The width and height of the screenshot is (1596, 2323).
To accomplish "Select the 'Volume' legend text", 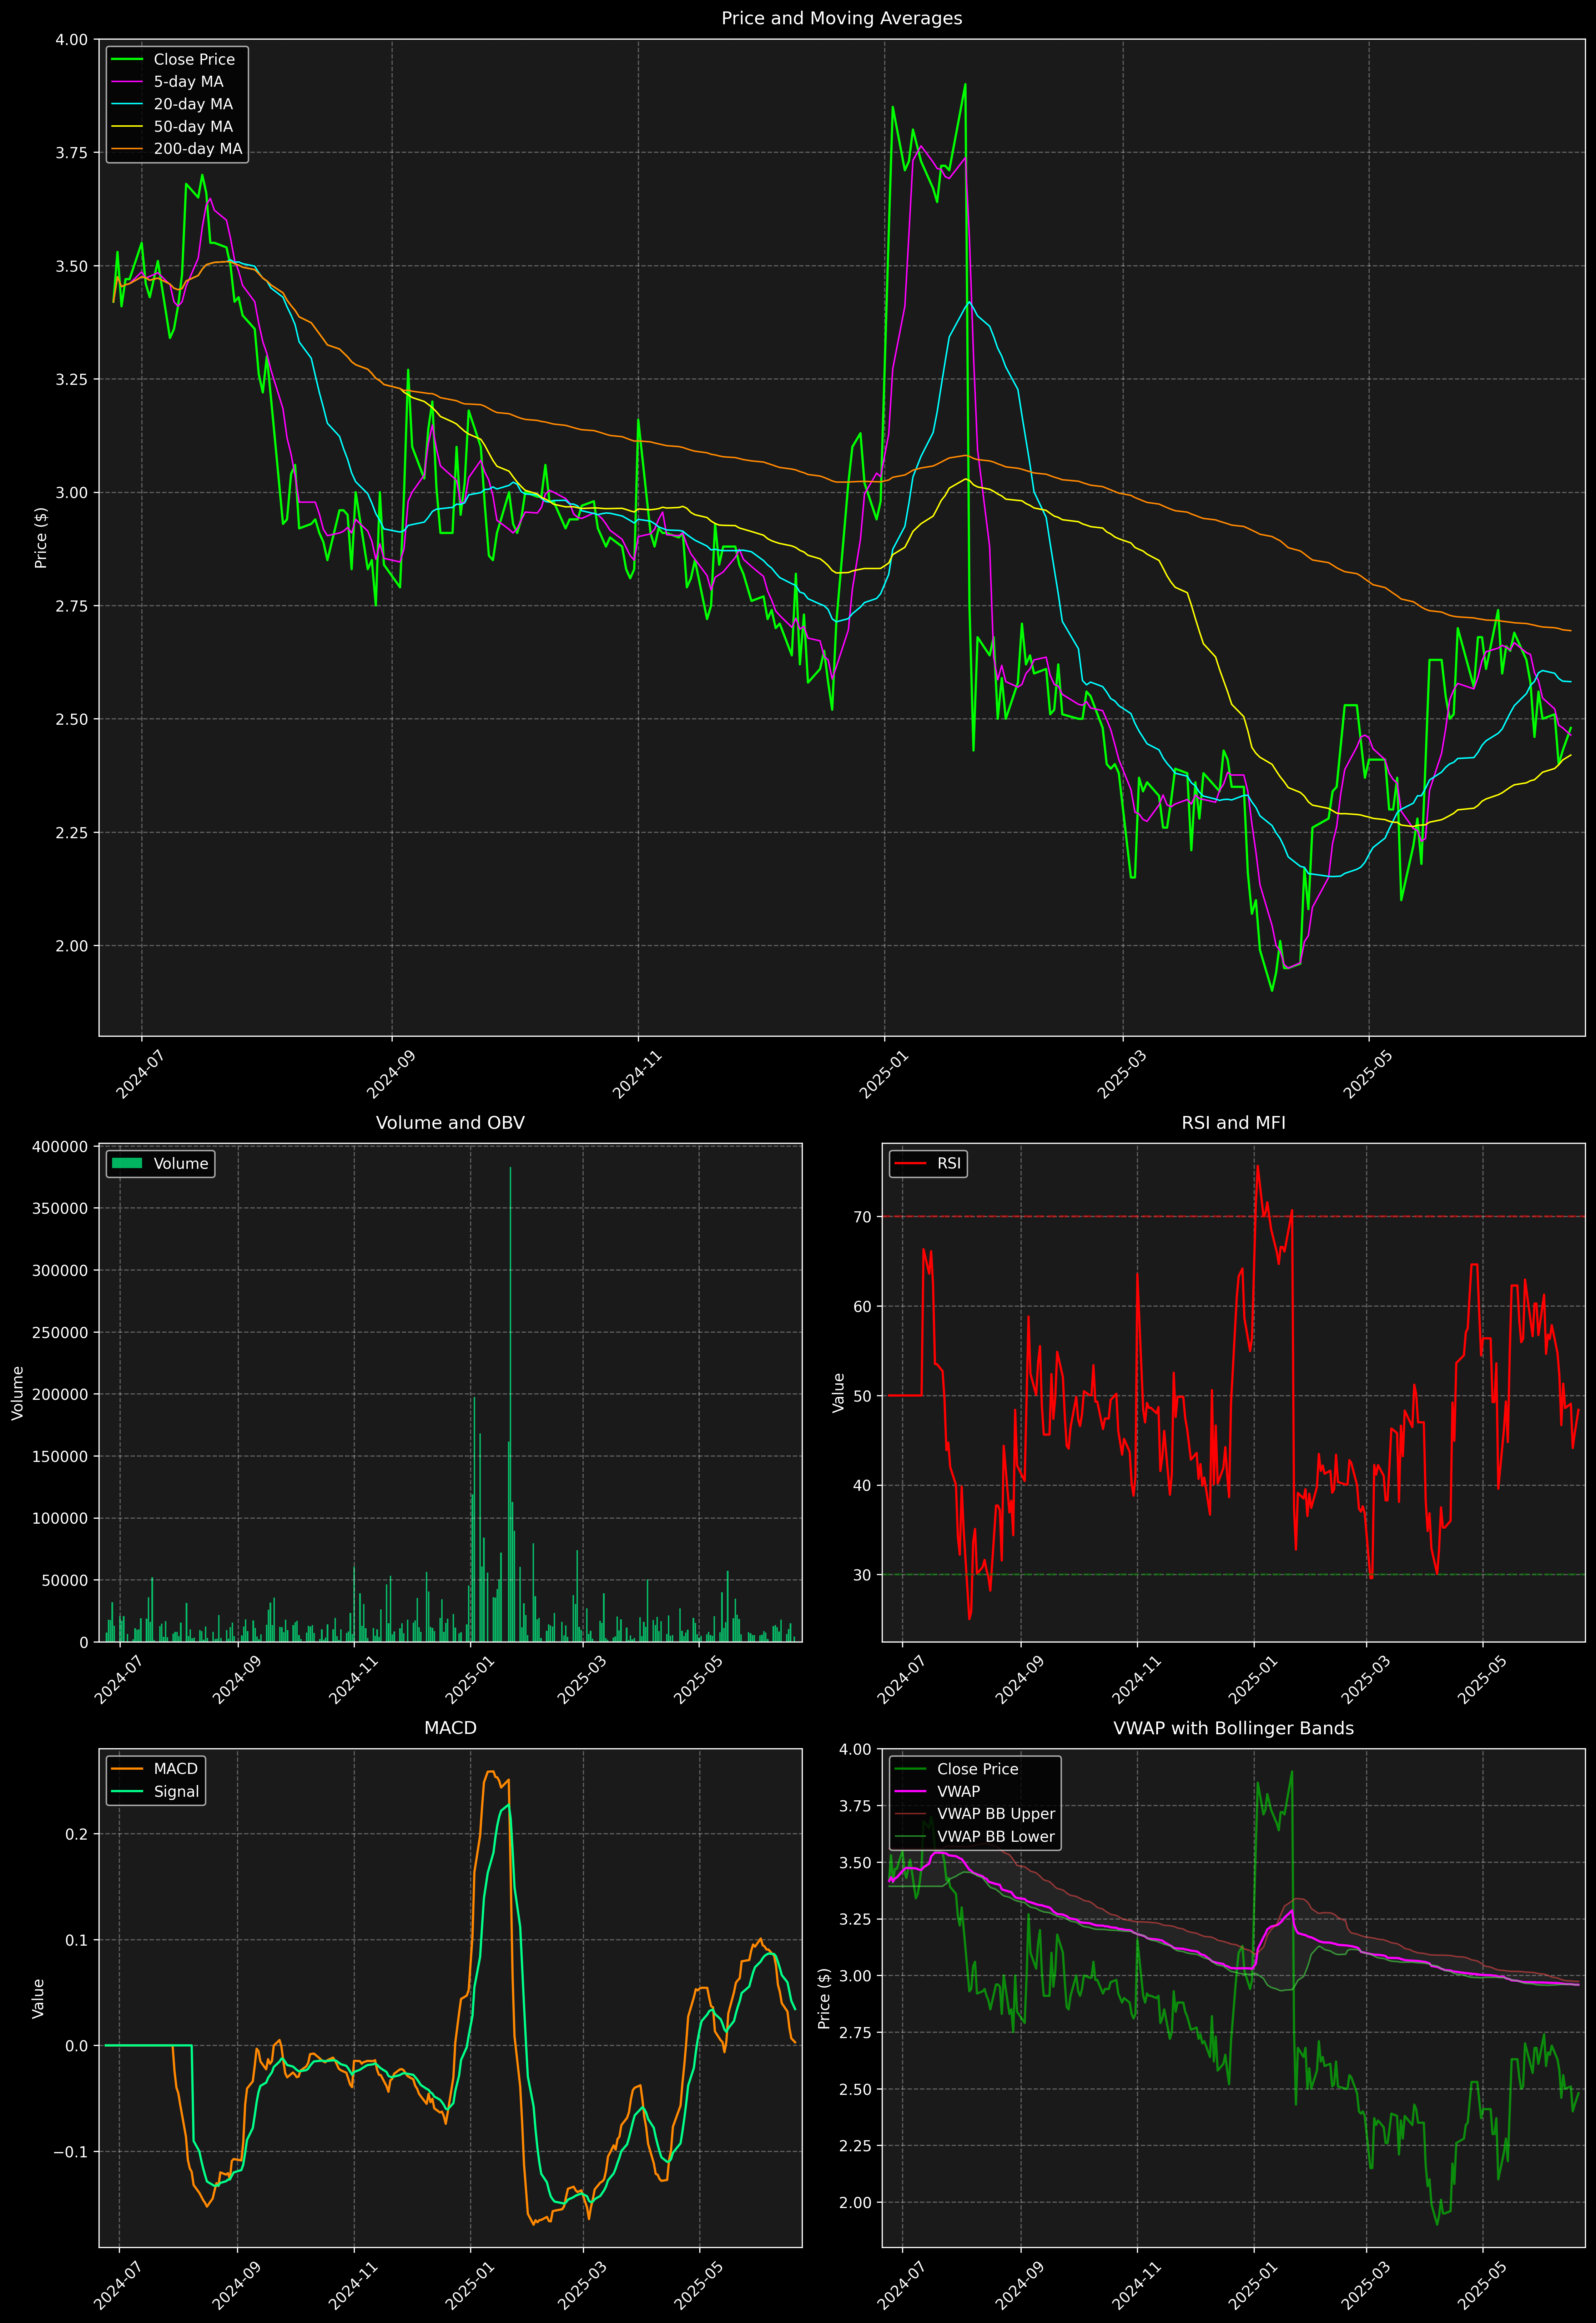I will pos(181,1164).
